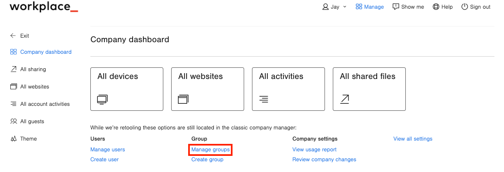Click the All websites window icon in sidebar

(x=13, y=87)
